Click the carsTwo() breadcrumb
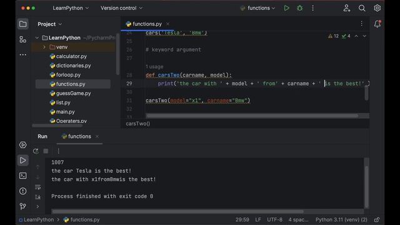The image size is (400, 225). pyautogui.click(x=138, y=124)
